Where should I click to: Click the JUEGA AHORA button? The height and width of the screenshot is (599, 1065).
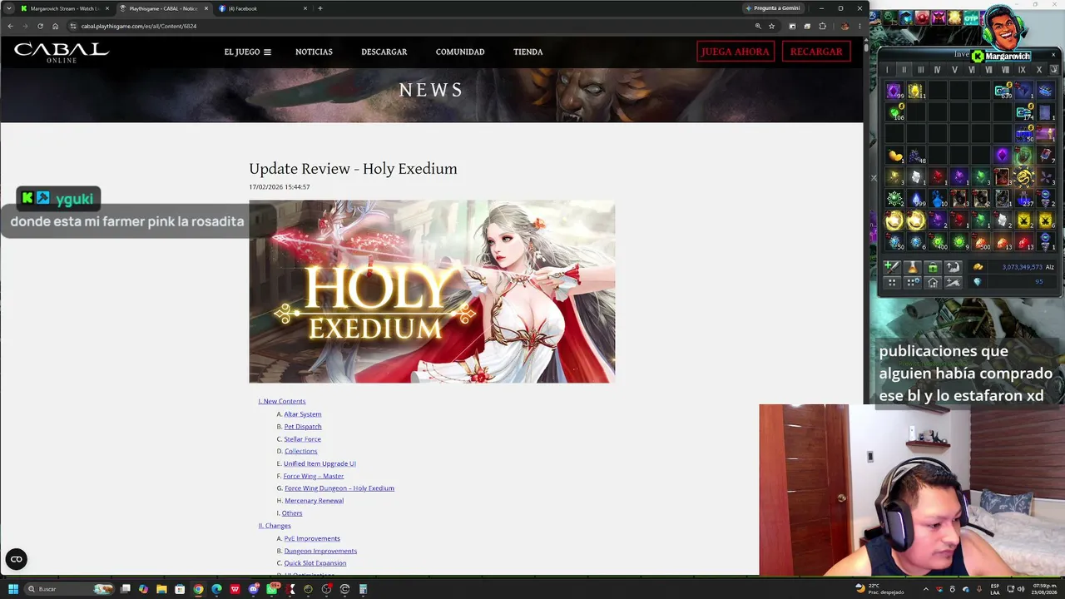click(736, 52)
